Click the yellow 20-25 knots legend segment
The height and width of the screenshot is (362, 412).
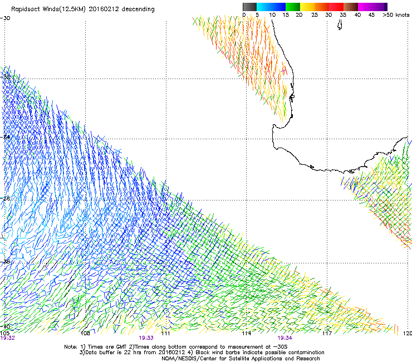[307, 7]
